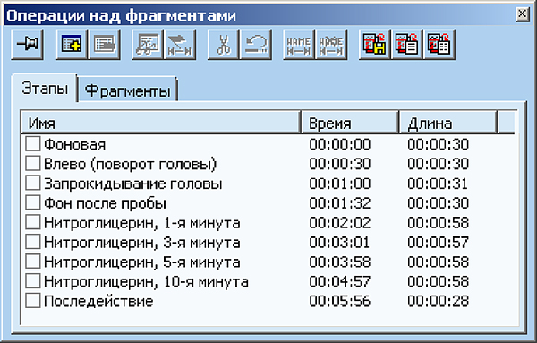The image size is (537, 343).
Task: Toggle the Последействие checkbox
Action: [32, 301]
